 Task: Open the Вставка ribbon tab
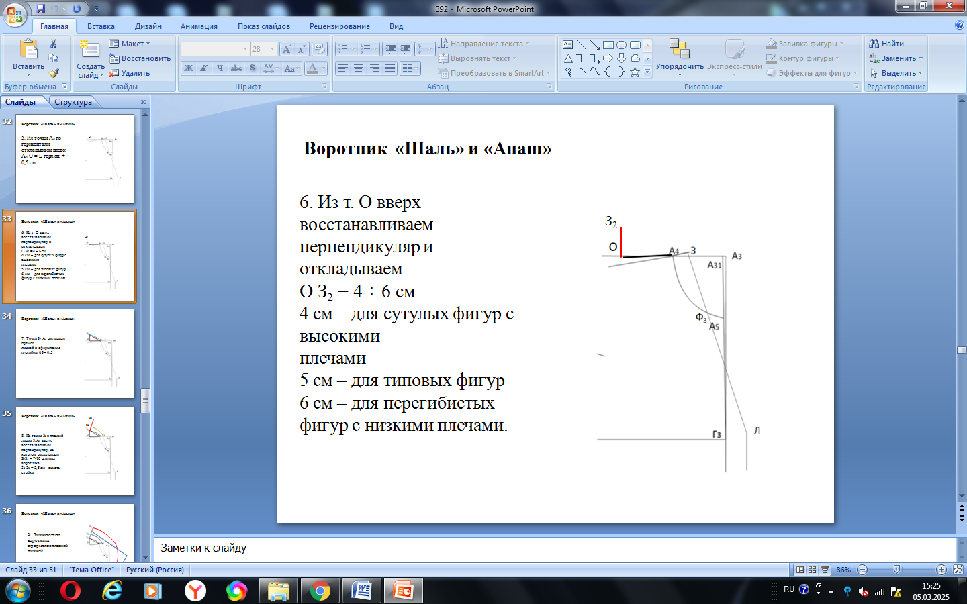click(101, 26)
